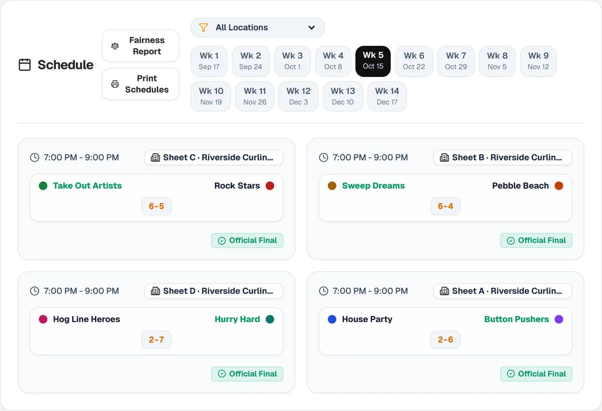Click the Hog Line Heroes team name
The height and width of the screenshot is (411, 602).
tap(86, 319)
